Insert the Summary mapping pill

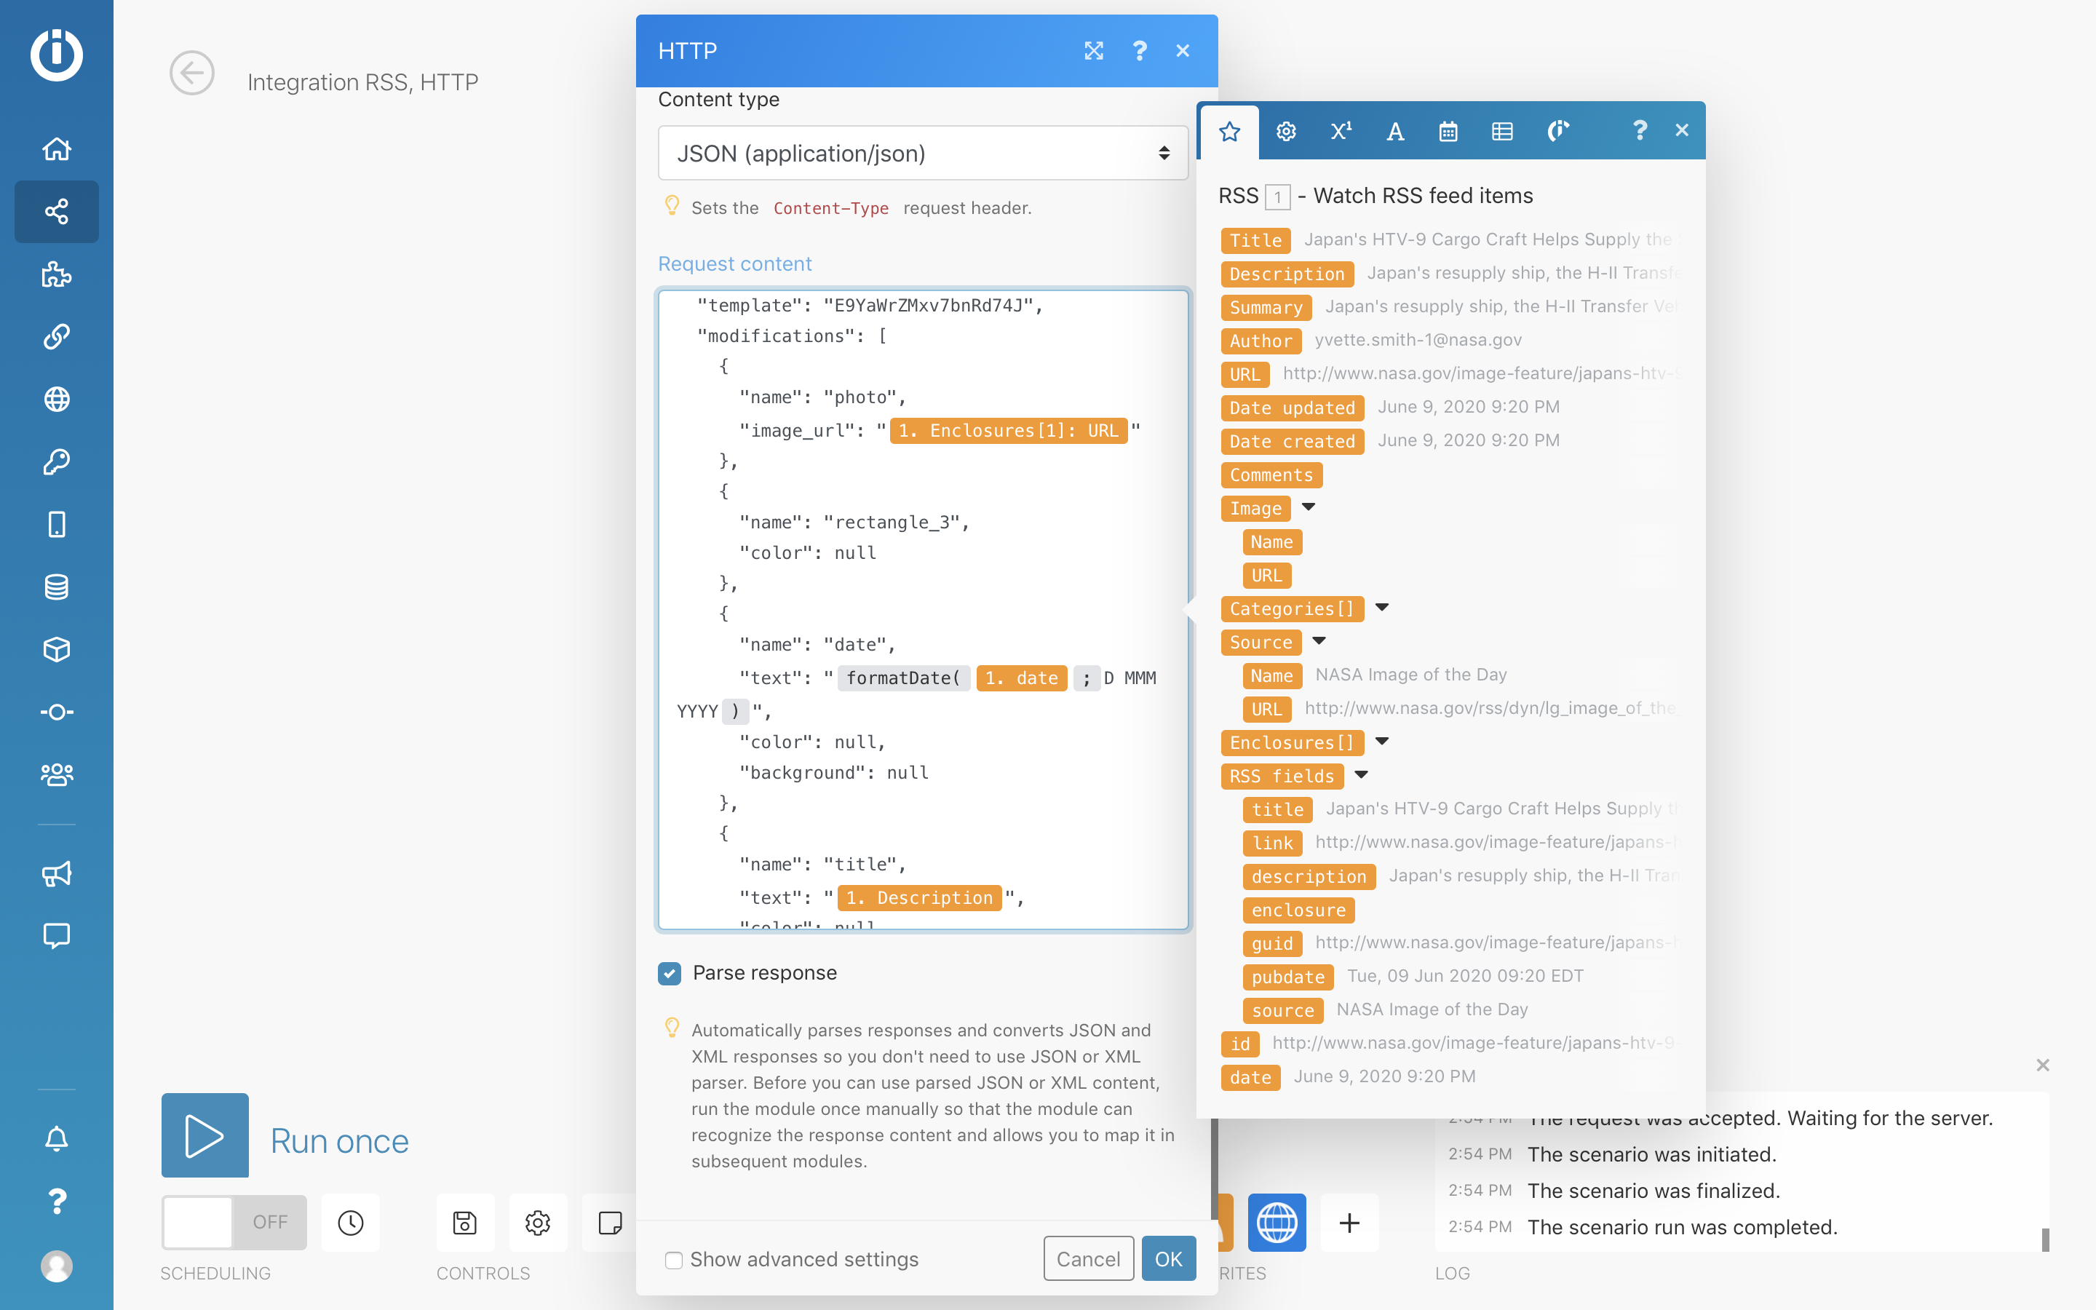(1266, 308)
